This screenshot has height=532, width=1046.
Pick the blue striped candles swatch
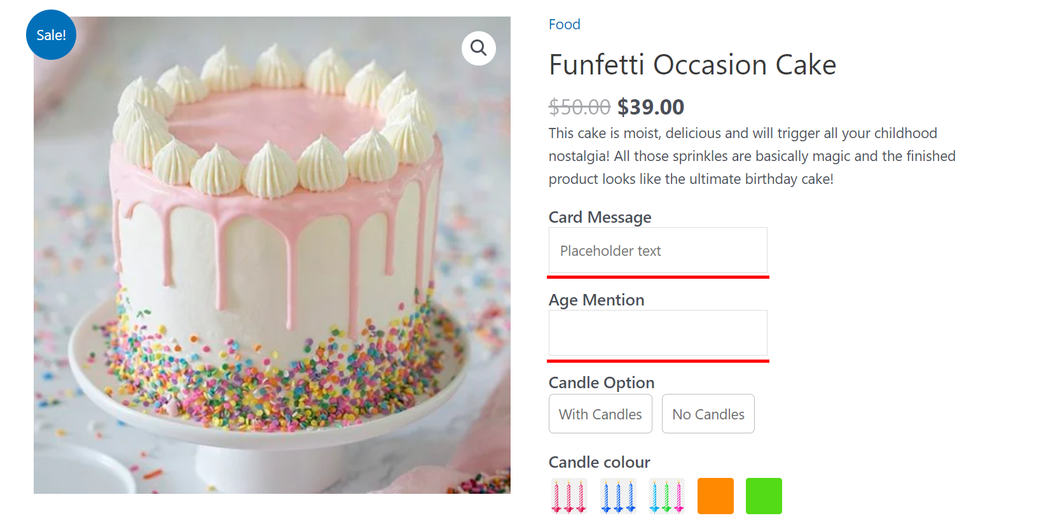617,496
